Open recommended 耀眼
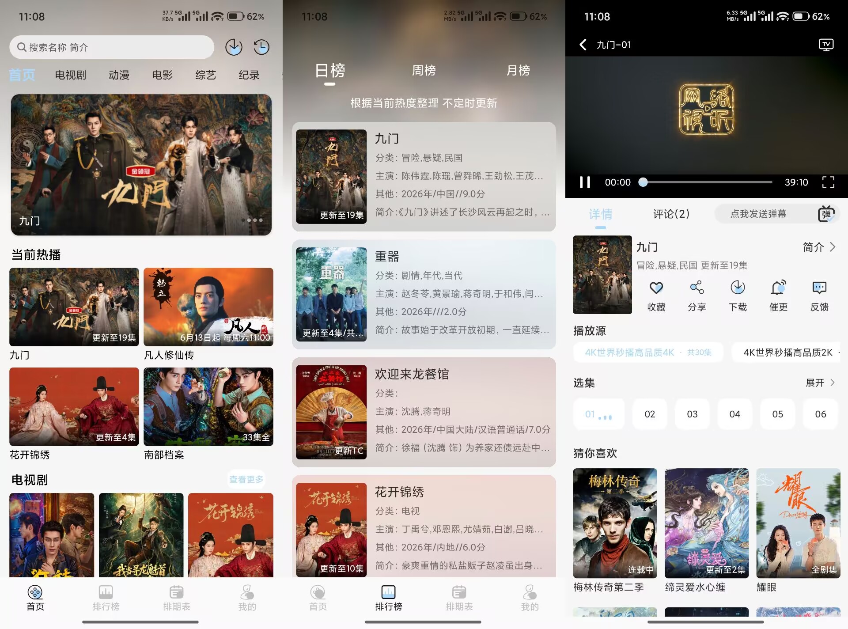The width and height of the screenshot is (848, 629). pyautogui.click(x=798, y=523)
